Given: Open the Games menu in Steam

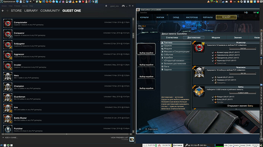Looking at the screenshot, I should 25,6.
